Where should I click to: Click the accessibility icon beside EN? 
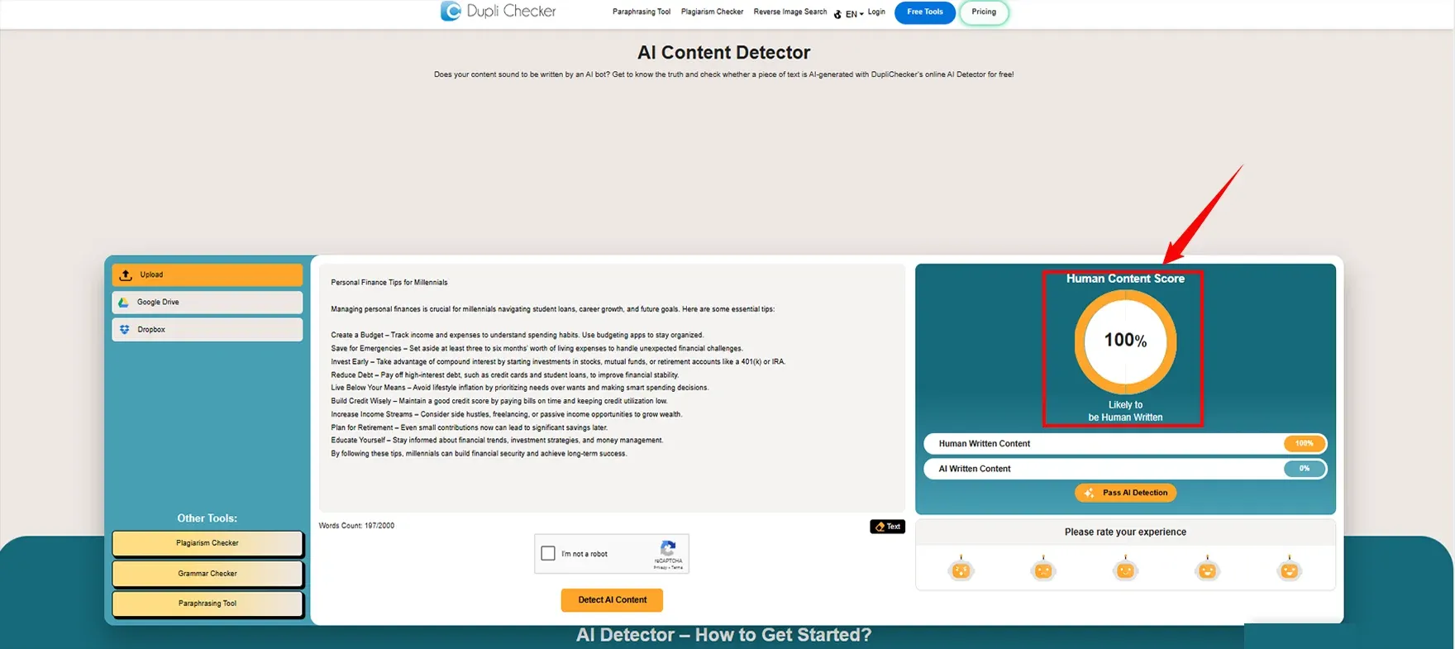tap(837, 14)
